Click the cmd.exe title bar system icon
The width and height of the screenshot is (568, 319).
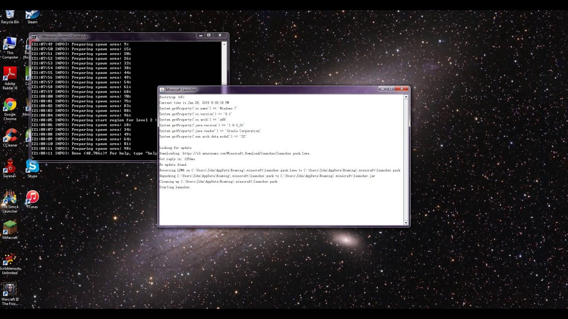(34, 37)
